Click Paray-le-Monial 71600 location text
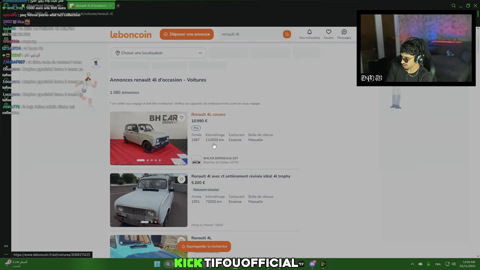This screenshot has height=270, width=480. [207, 225]
